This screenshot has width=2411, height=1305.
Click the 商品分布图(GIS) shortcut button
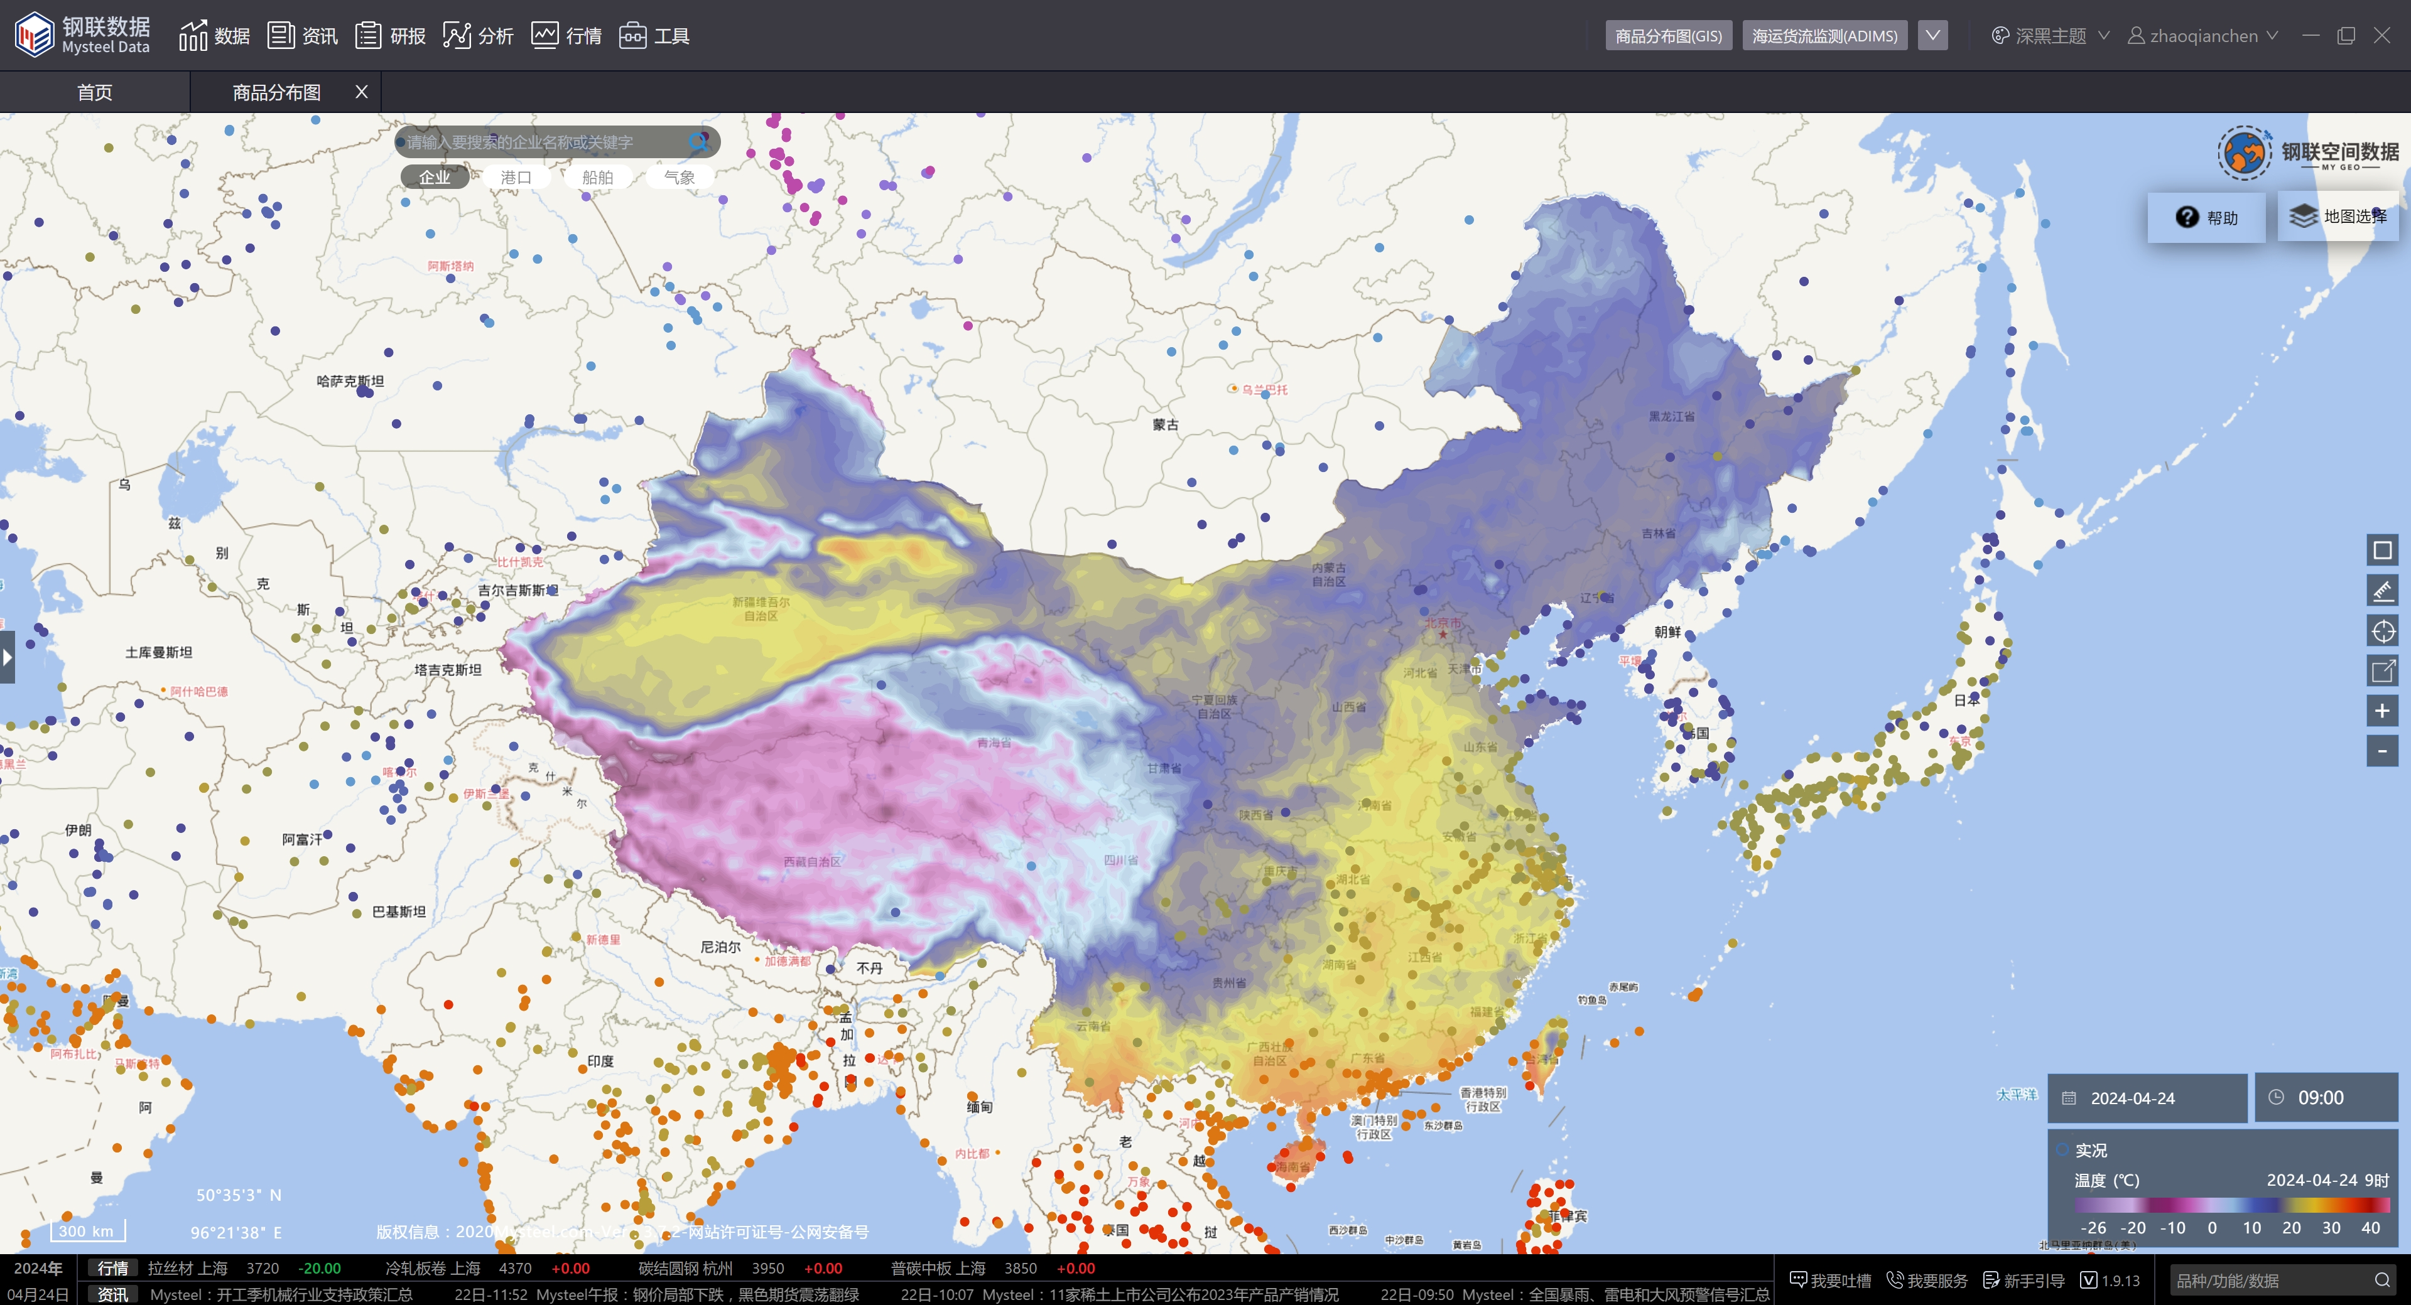tap(1668, 36)
